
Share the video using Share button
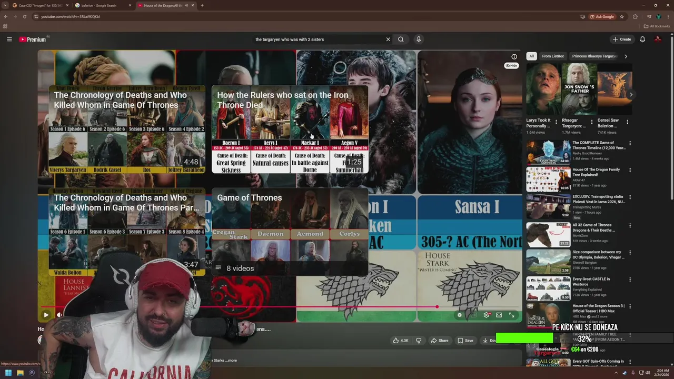pyautogui.click(x=440, y=341)
